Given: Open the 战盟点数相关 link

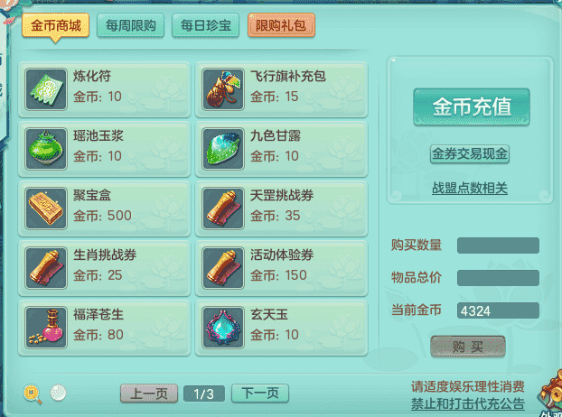Looking at the screenshot, I should coord(470,188).
